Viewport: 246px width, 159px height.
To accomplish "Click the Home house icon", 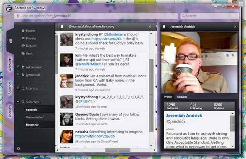I will coord(23,30).
